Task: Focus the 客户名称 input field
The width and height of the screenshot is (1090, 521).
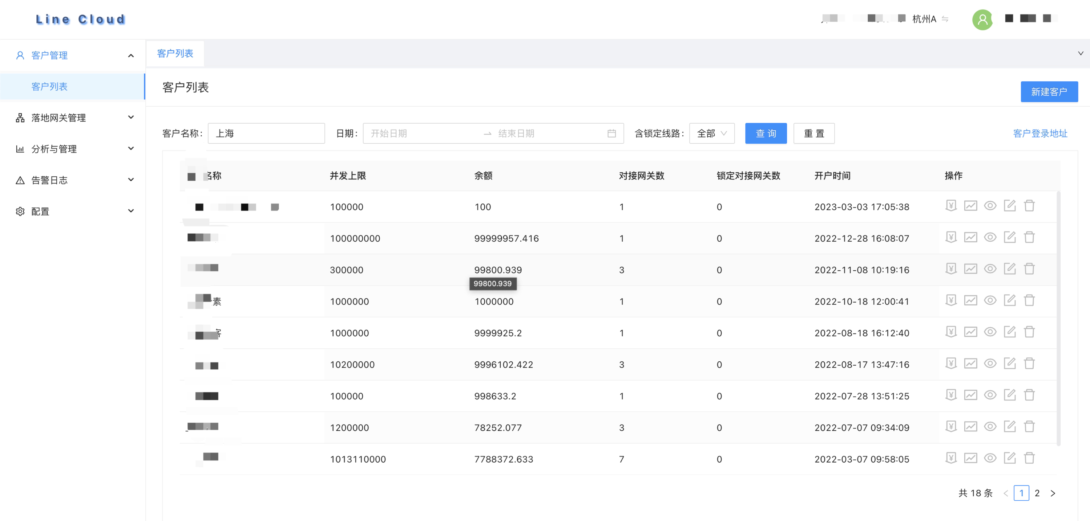Action: (x=266, y=134)
